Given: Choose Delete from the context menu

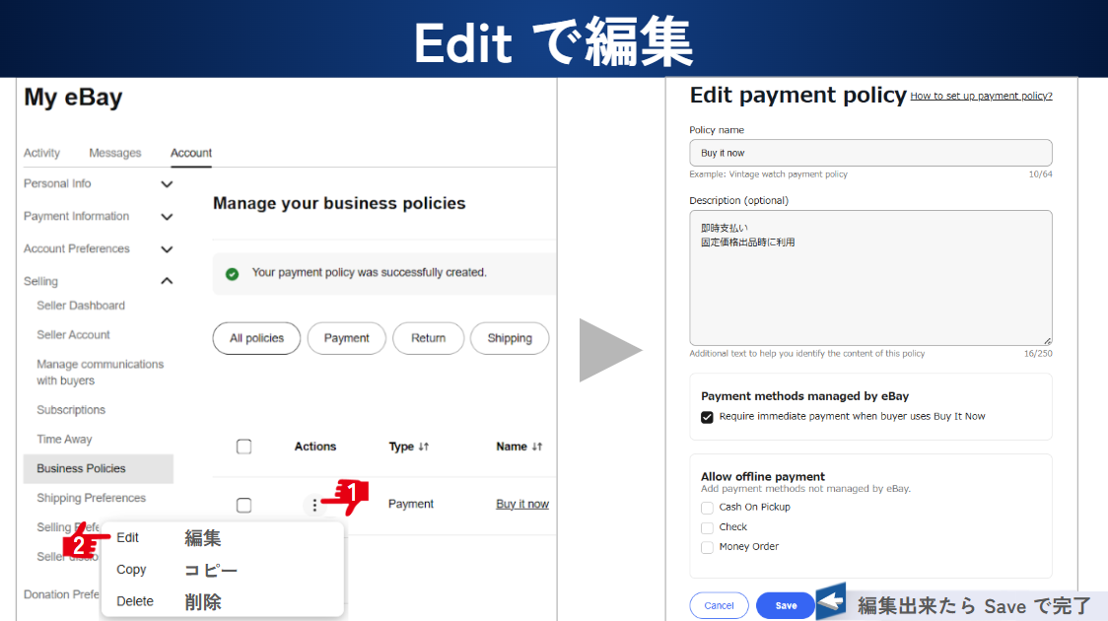Looking at the screenshot, I should point(135,601).
